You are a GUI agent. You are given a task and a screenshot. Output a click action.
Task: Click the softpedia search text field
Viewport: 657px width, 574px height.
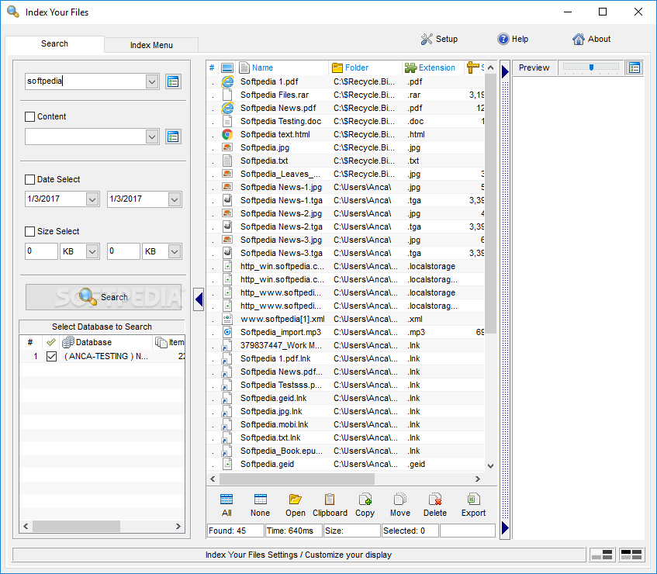pos(85,81)
